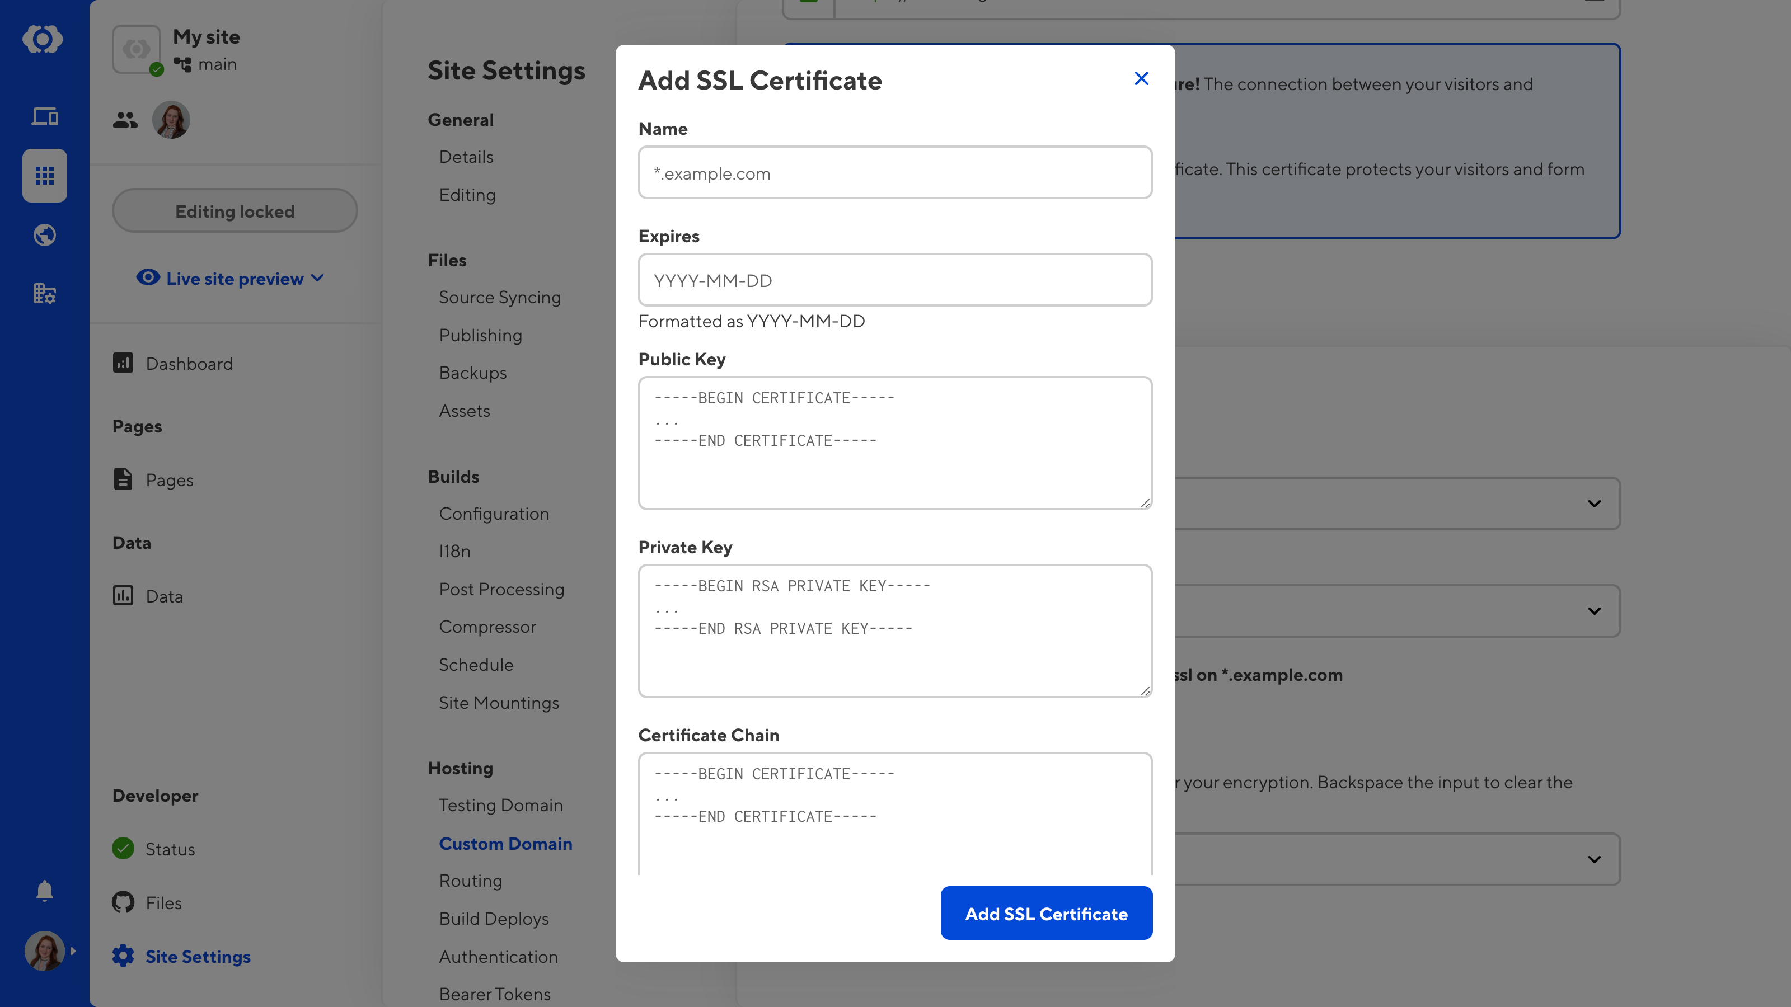The width and height of the screenshot is (1791, 1007).
Task: Click the Site Settings gear icon
Action: click(123, 956)
